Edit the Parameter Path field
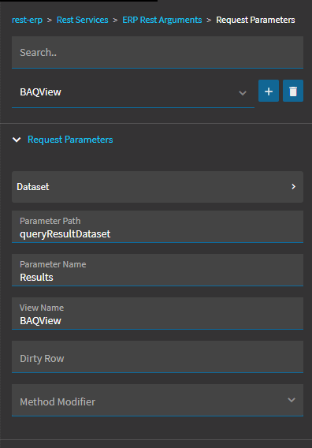Screen dimensions: 312x448 coord(158,227)
